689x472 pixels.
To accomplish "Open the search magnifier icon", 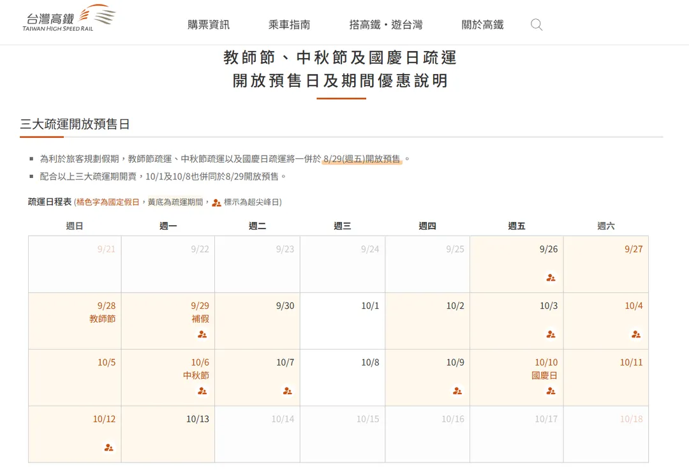I will [x=537, y=25].
